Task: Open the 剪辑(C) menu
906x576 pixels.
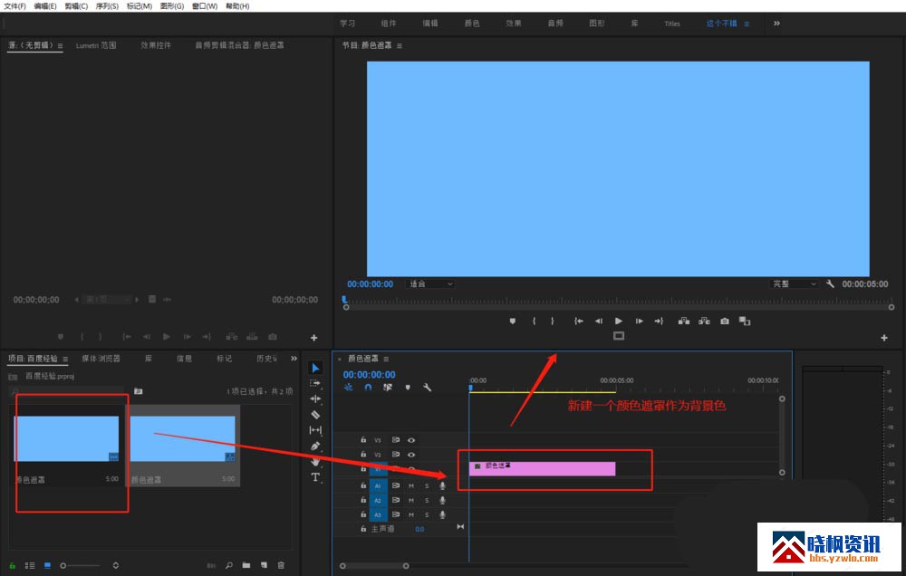Action: click(76, 5)
